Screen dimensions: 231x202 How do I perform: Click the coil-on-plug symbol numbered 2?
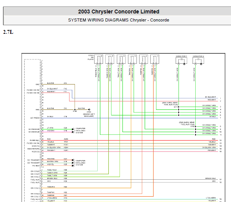pyautogui.click(x=143, y=59)
